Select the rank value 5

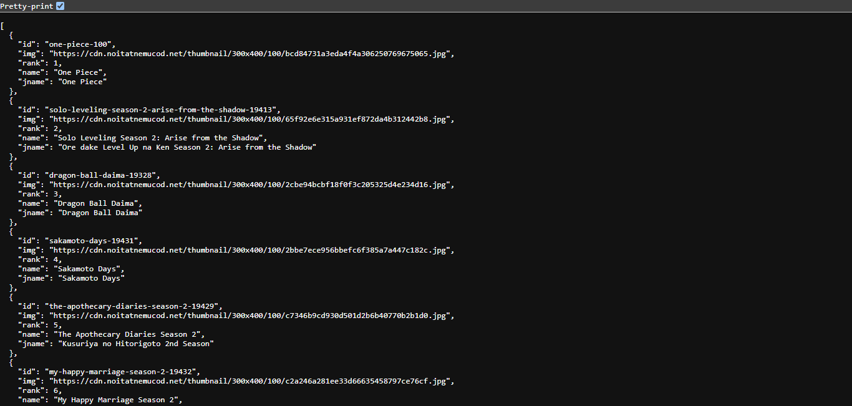point(57,324)
